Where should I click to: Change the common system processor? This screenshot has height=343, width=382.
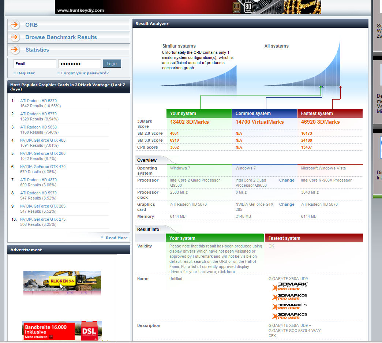click(287, 180)
